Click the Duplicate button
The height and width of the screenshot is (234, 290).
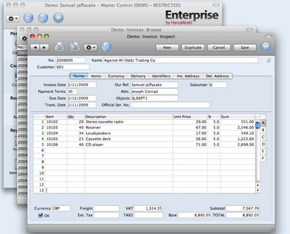tap(193, 48)
